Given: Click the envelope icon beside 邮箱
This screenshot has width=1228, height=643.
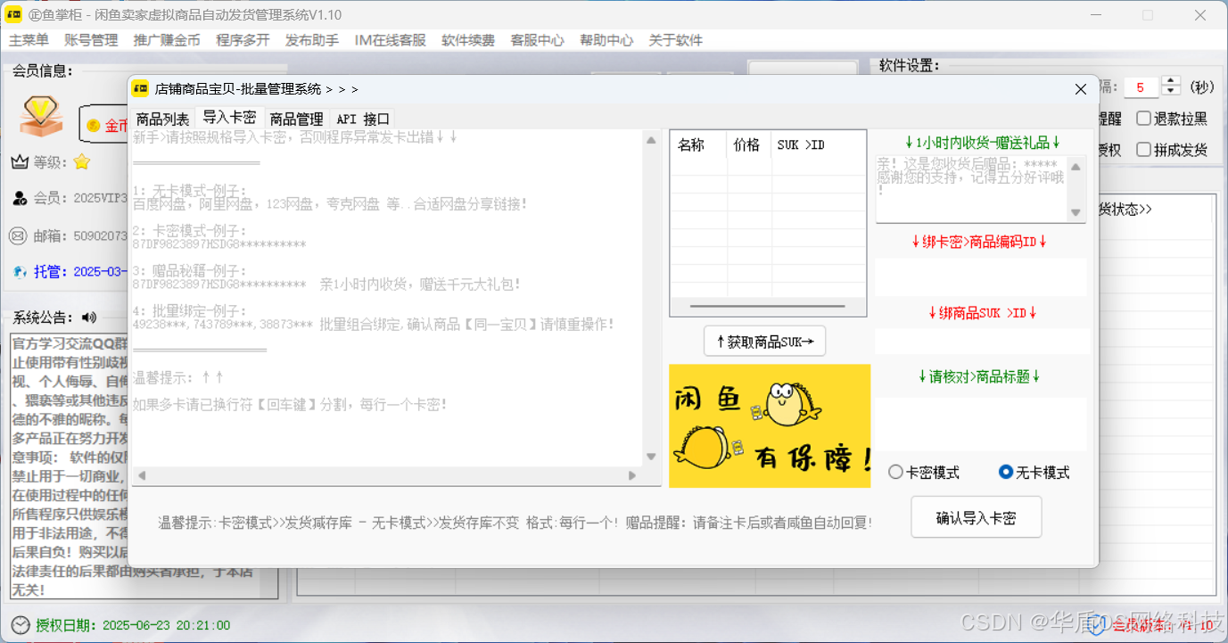Looking at the screenshot, I should point(19,235).
